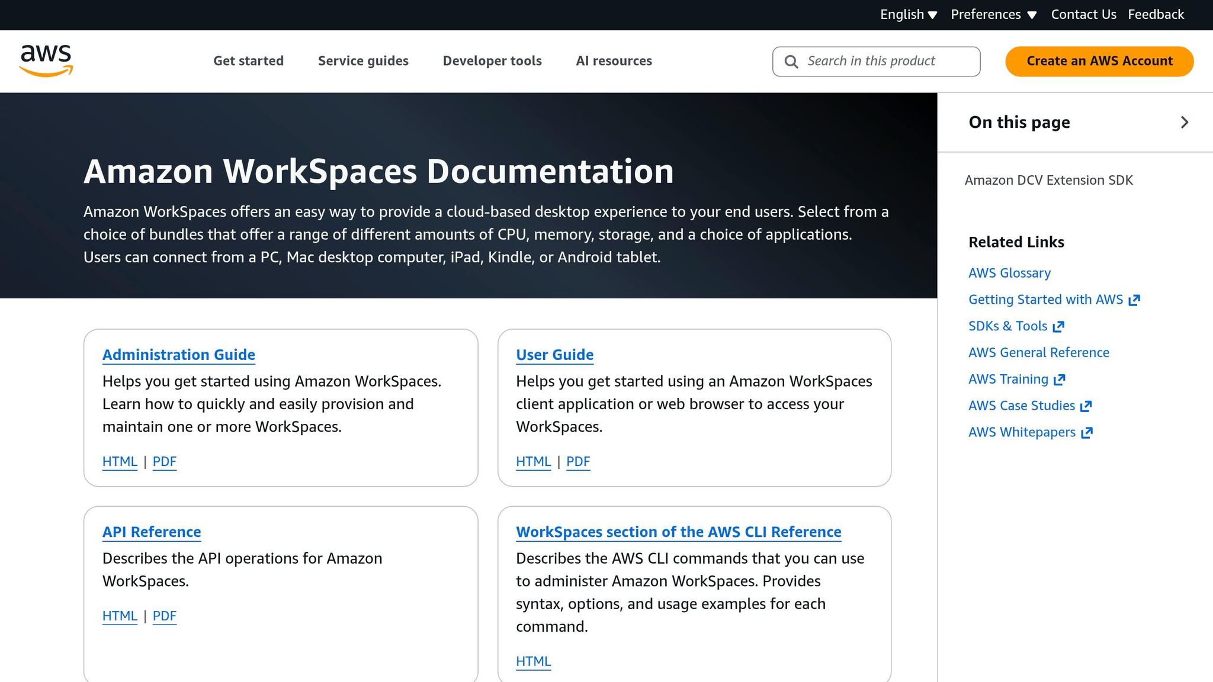Click the Related Links heading
This screenshot has height=682, width=1213.
1016,243
